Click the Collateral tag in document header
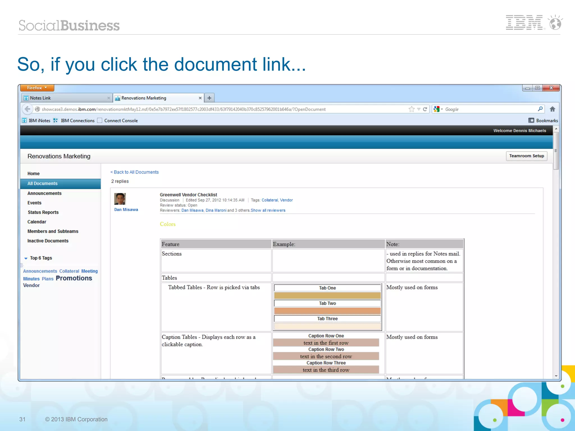This screenshot has width=575, height=431. [270, 200]
